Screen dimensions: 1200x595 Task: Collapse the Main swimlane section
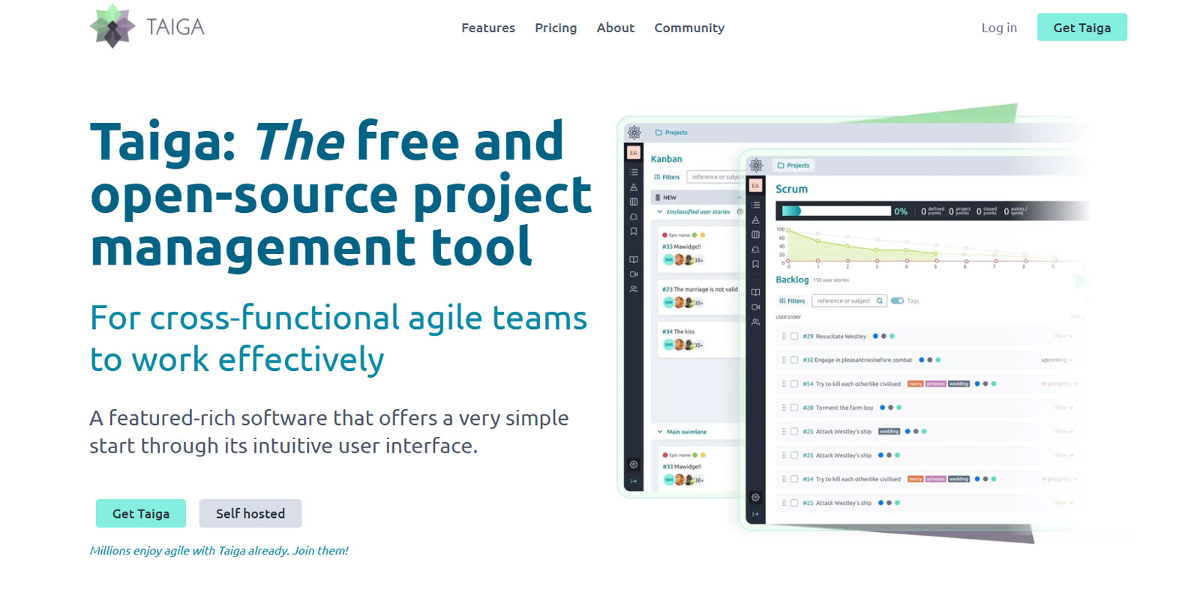pyautogui.click(x=660, y=432)
